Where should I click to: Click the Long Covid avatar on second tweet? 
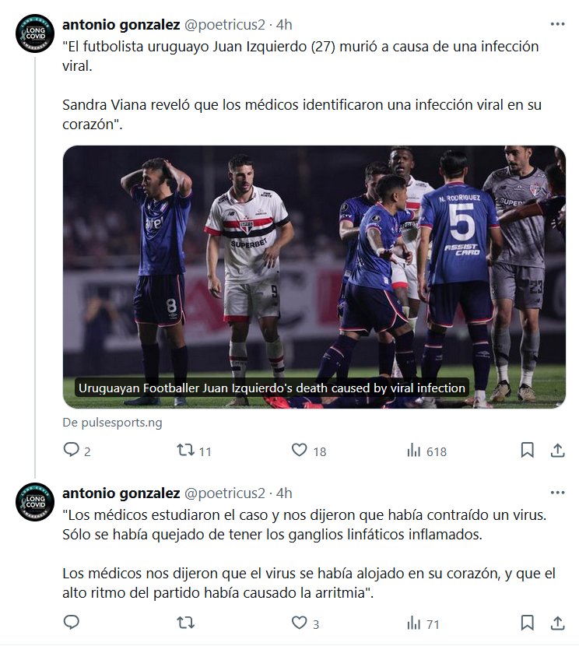(35, 502)
